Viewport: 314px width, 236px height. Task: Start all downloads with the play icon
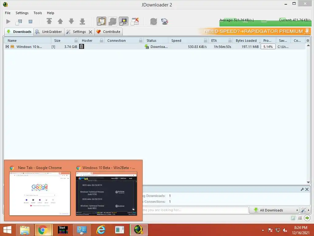8,21
